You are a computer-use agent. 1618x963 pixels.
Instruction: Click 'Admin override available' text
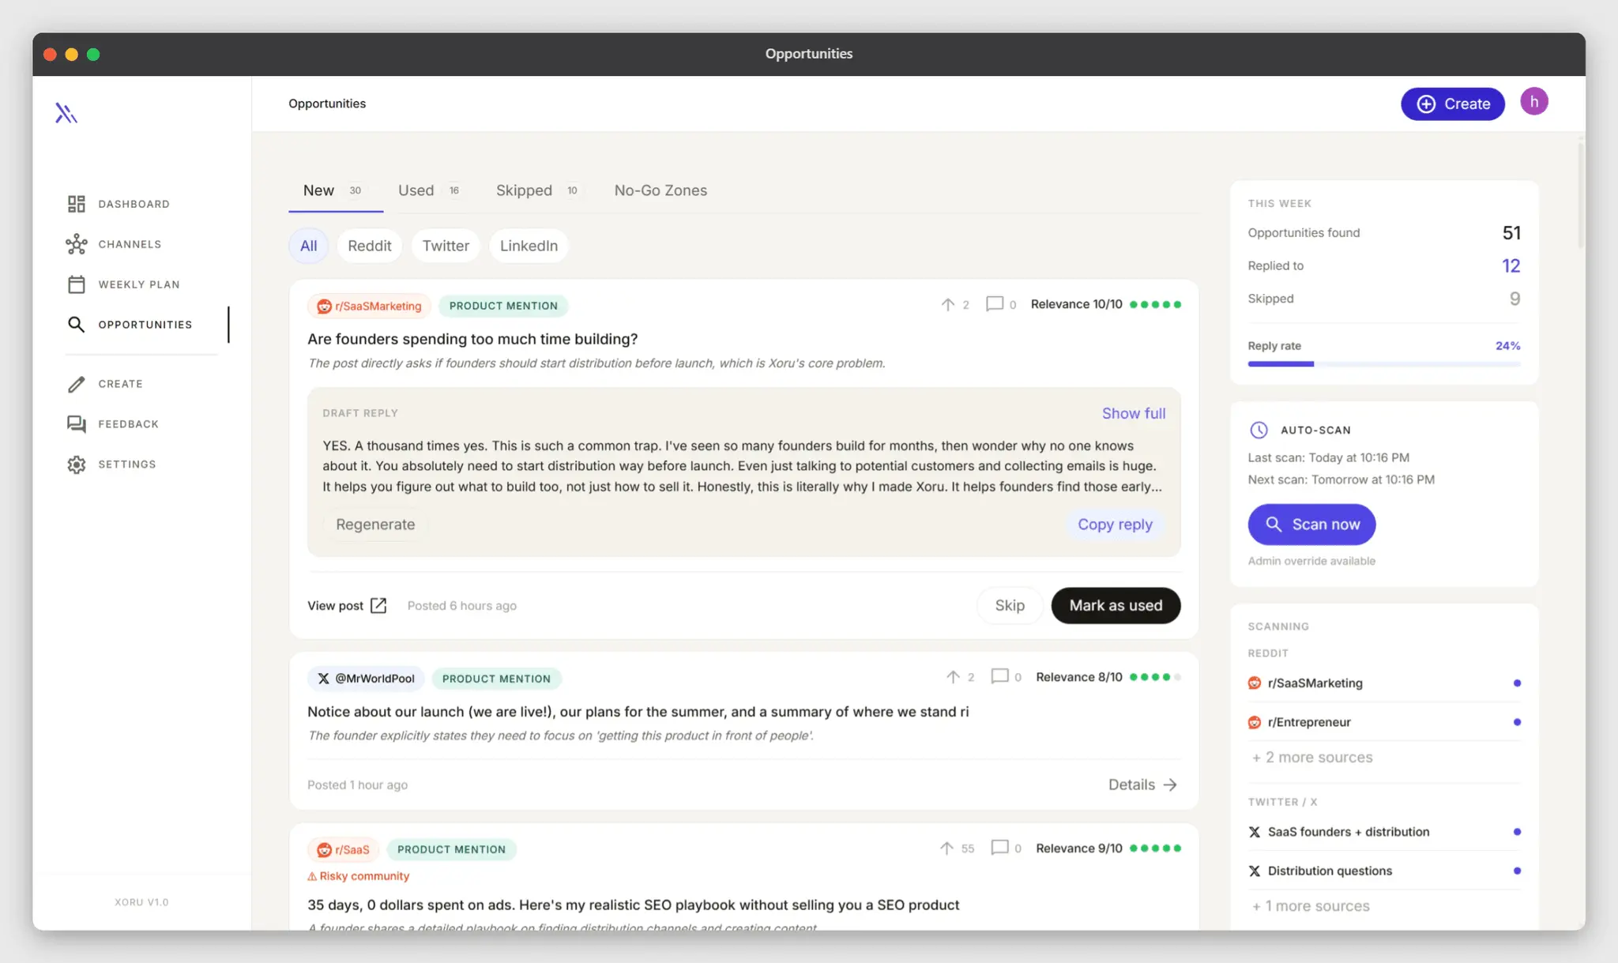click(x=1311, y=561)
